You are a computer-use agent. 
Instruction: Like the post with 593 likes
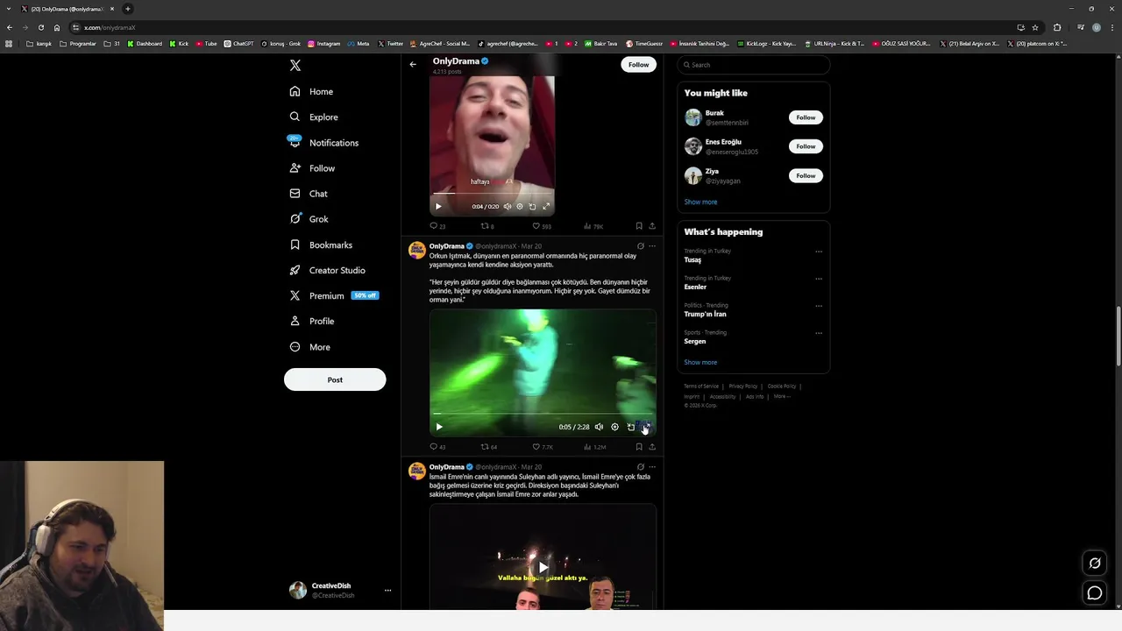542,226
